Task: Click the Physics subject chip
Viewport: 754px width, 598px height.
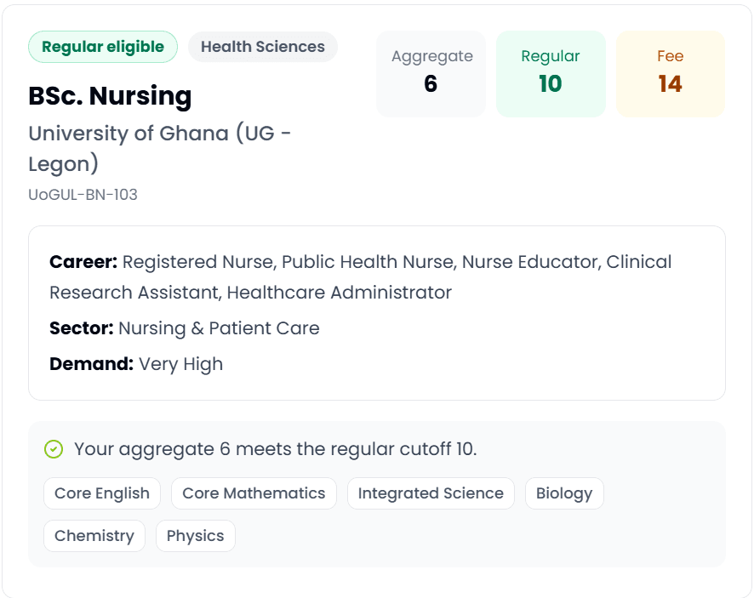Action: (195, 536)
